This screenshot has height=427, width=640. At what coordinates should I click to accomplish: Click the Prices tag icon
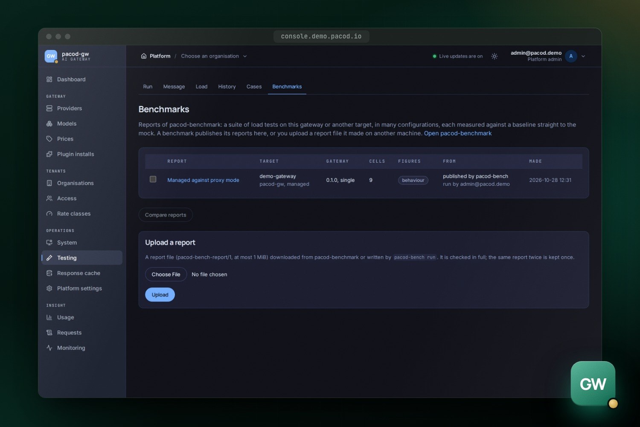click(x=49, y=139)
